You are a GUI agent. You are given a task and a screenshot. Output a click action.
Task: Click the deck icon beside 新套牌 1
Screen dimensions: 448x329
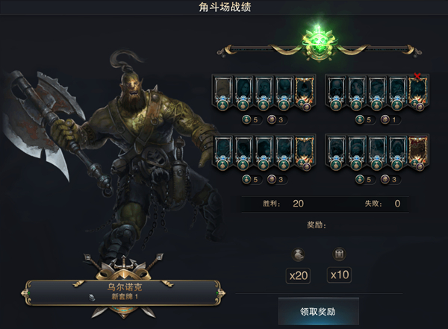93,298
